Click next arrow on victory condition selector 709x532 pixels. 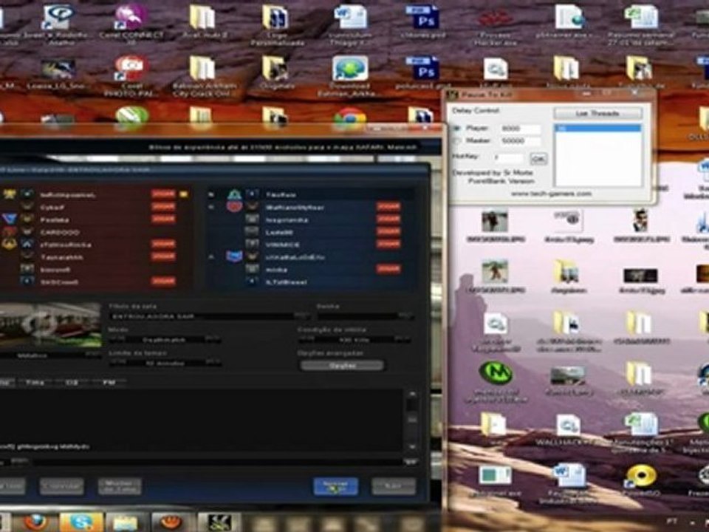(x=403, y=339)
